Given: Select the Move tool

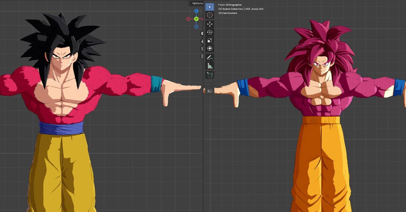Looking at the screenshot, I should point(210,24).
